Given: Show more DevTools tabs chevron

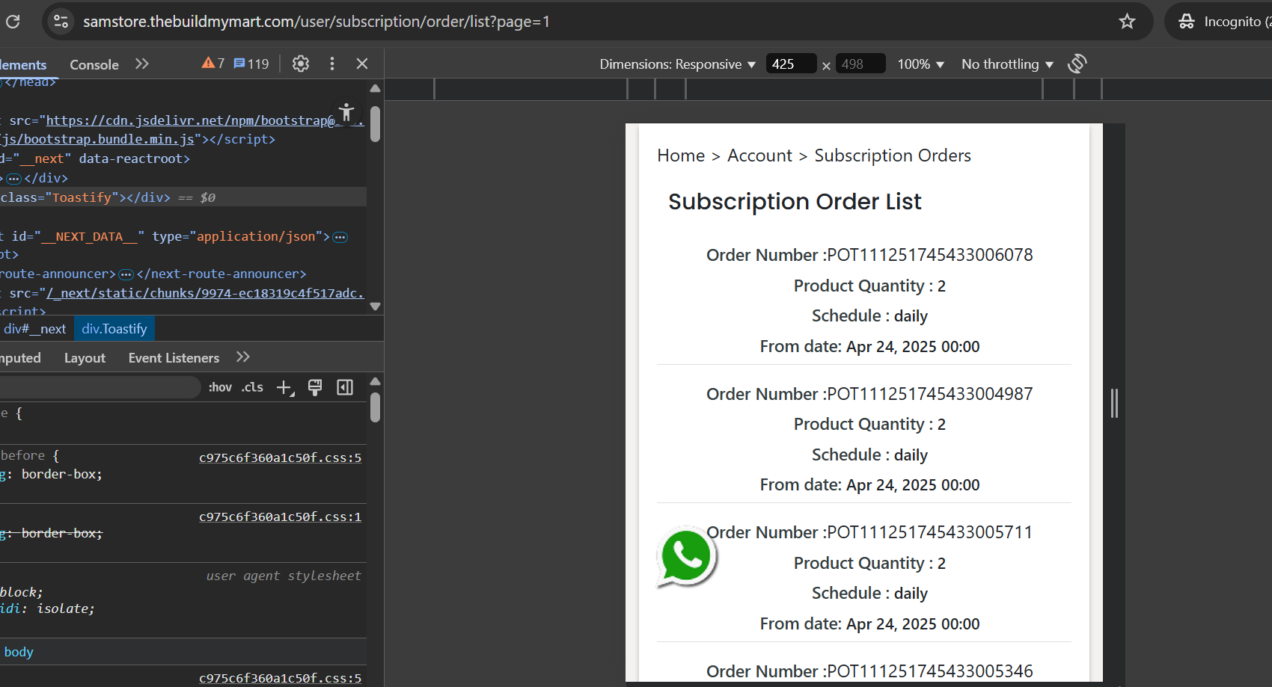Looking at the screenshot, I should pos(142,64).
